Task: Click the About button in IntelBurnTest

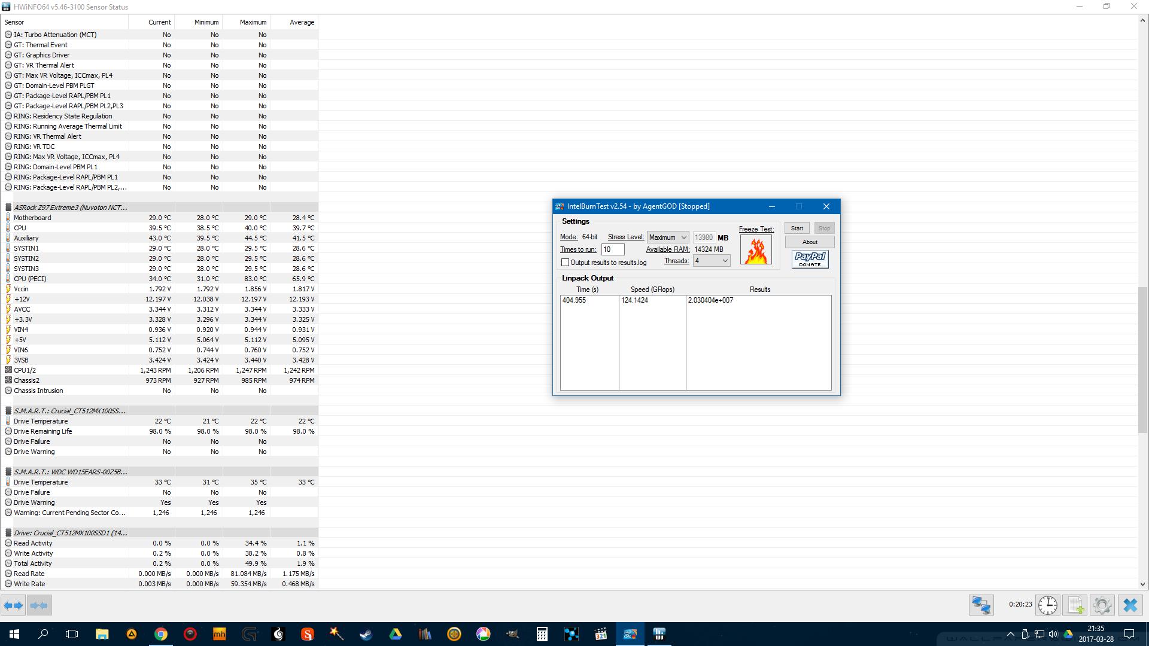Action: pos(810,242)
